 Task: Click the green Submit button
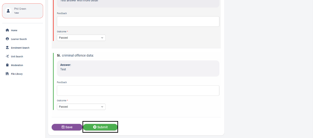100,127
